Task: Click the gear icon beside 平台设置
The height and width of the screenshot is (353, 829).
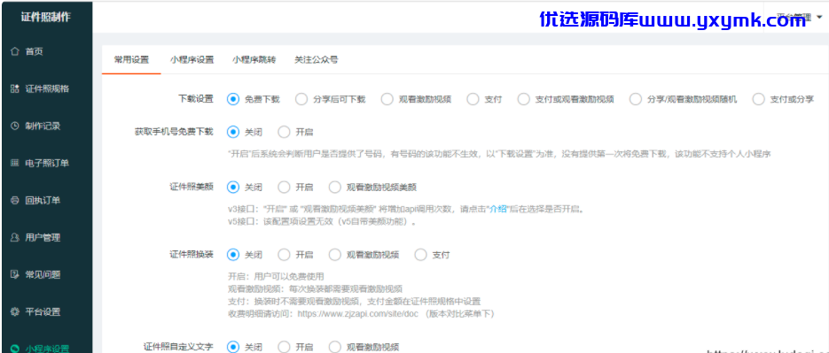Action: pyautogui.click(x=15, y=311)
